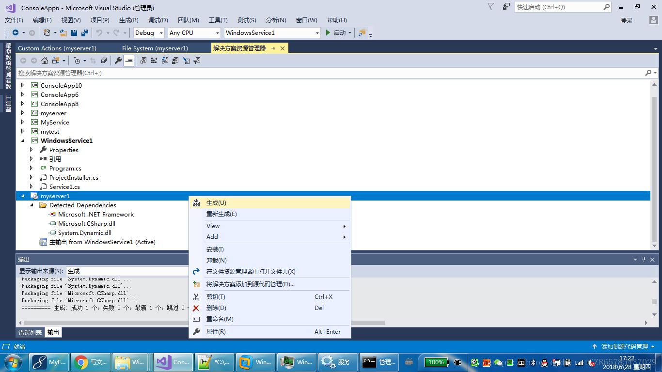Choose 在文件资源管理器中打开文件夹(X) menu entry
This screenshot has height=372, width=662.
tap(269, 271)
